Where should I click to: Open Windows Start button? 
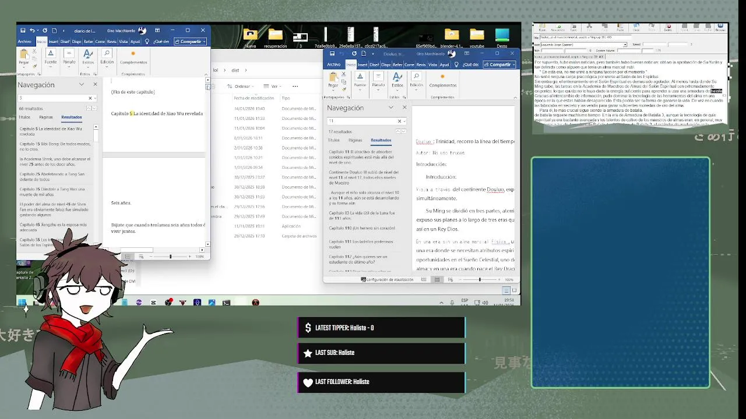coord(22,303)
